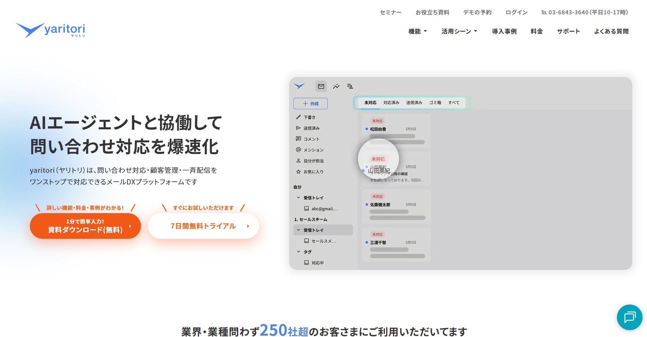Click the inbox icon beside abc@gmail
The image size is (647, 337).
pyautogui.click(x=307, y=208)
